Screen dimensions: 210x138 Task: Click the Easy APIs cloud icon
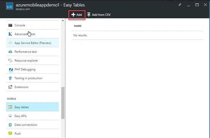[10, 116]
